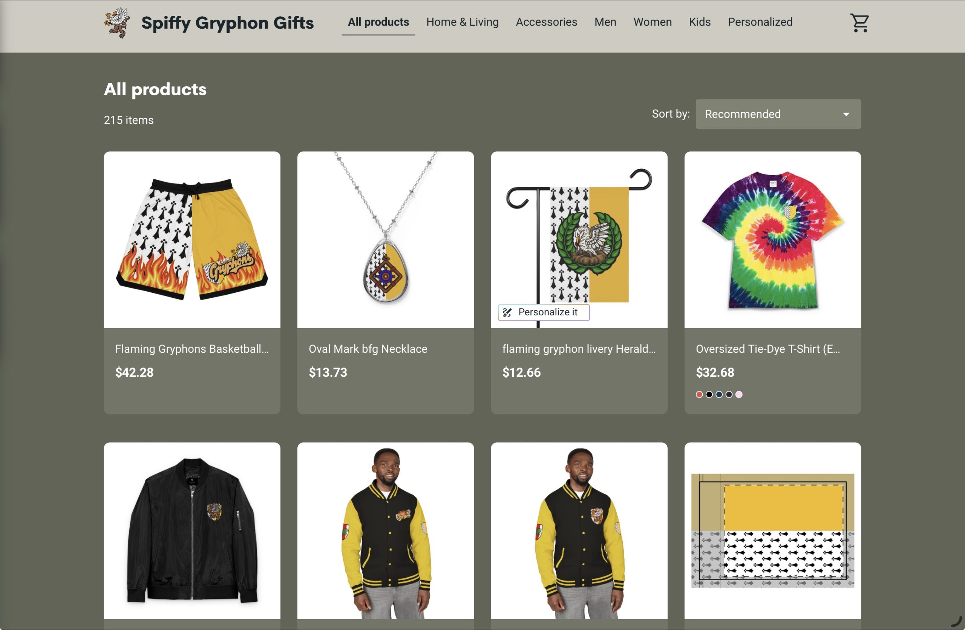Click the Personalize it pencil icon
965x630 pixels.
click(507, 312)
